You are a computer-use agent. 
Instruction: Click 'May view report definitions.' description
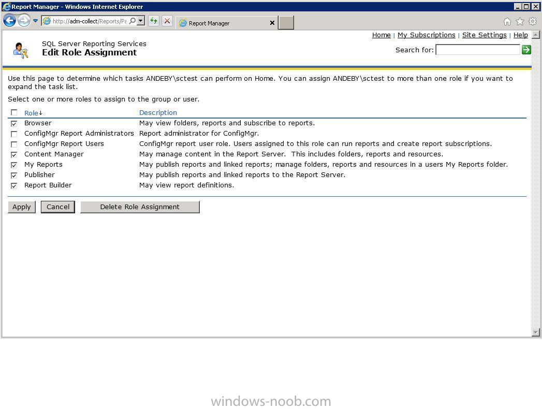(187, 185)
